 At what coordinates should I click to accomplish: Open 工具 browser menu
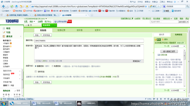pos(162,2)
